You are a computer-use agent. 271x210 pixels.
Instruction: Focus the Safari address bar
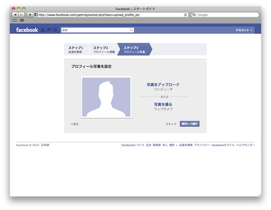coord(111,15)
